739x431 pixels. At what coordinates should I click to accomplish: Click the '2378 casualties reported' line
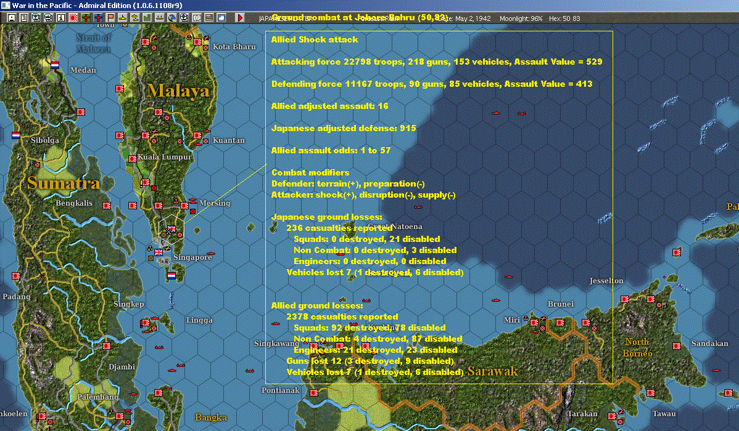click(x=342, y=316)
